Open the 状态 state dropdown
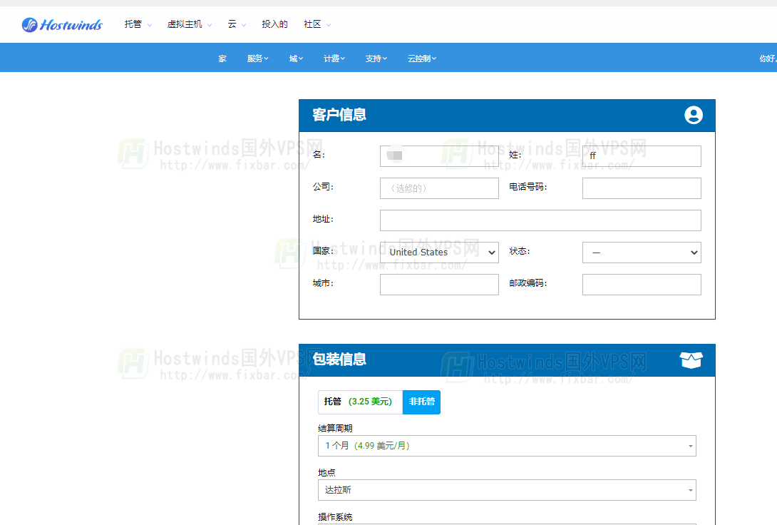This screenshot has height=525, width=777. coord(642,253)
